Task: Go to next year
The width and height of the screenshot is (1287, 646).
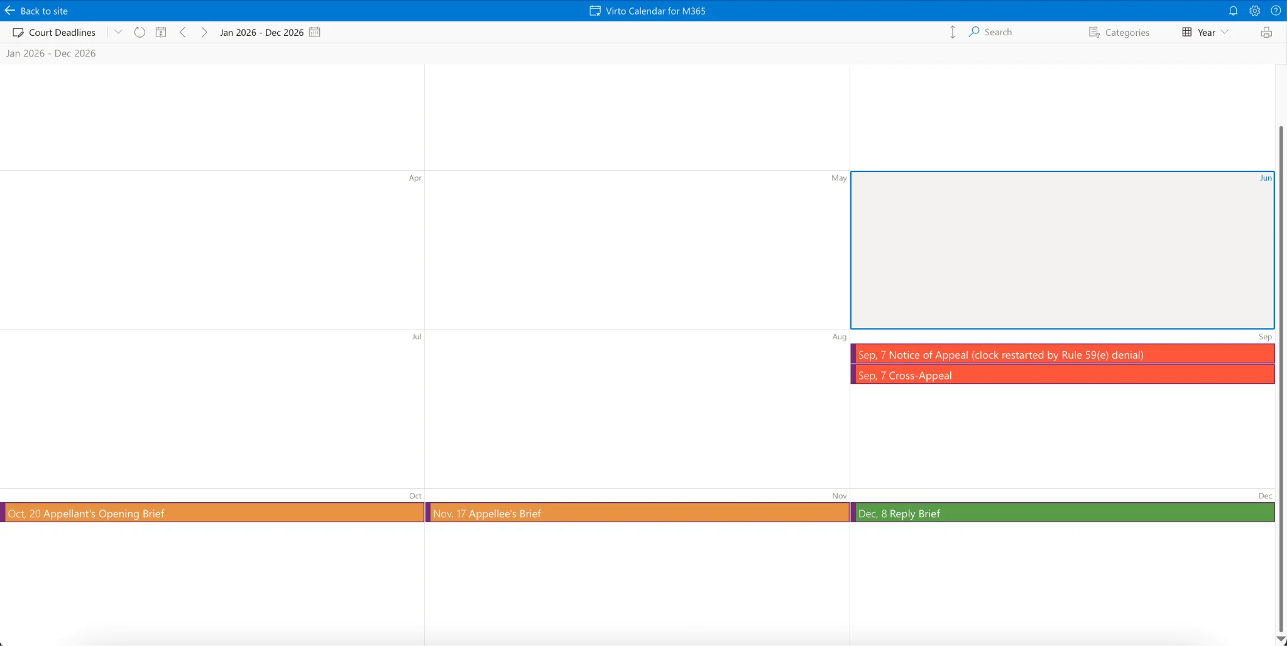Action: point(204,32)
